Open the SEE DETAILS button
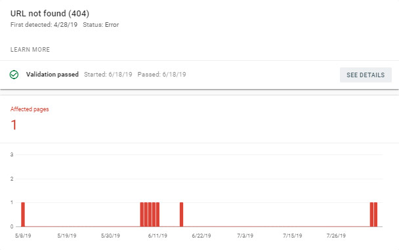399x250 pixels. [x=366, y=75]
